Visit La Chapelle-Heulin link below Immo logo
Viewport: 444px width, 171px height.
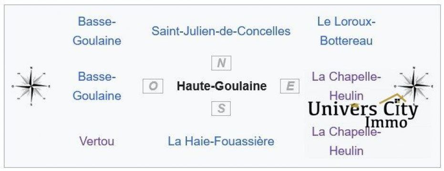(346, 141)
